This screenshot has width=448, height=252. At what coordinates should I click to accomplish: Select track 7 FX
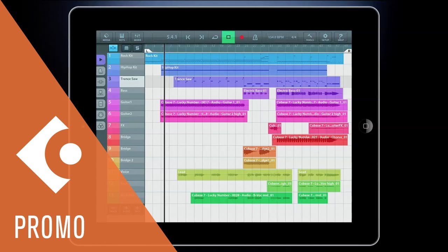pos(132,128)
